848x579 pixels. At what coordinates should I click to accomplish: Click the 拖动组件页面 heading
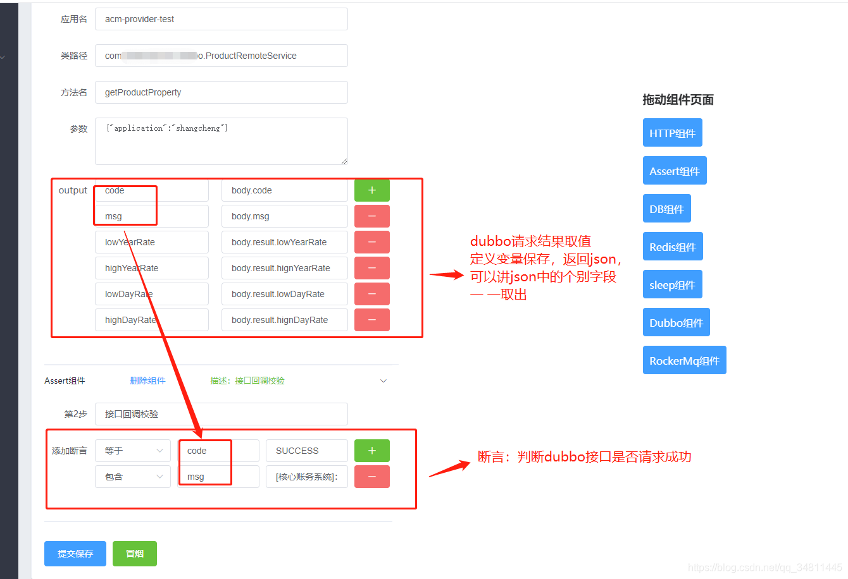(678, 99)
